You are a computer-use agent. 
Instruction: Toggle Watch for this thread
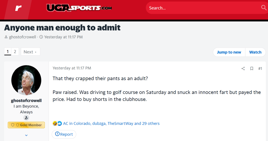tap(255, 52)
